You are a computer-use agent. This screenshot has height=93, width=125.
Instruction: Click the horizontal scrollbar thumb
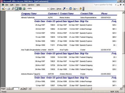coord(71,89)
